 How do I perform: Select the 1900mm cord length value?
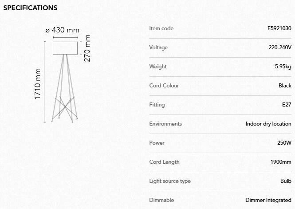281,162
